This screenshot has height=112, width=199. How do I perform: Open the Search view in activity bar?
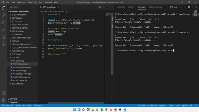click(x=3, y=15)
